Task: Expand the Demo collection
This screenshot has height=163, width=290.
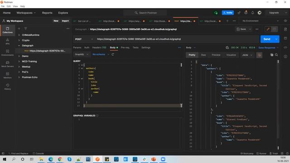Action: coord(19,56)
